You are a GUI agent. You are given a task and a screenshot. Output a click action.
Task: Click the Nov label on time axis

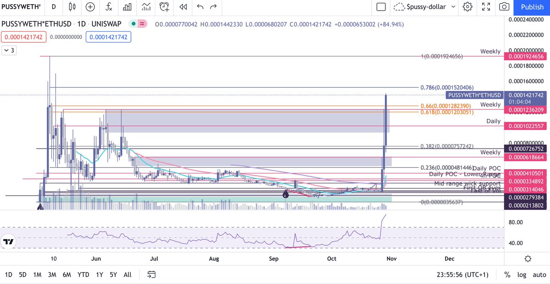(x=391, y=258)
